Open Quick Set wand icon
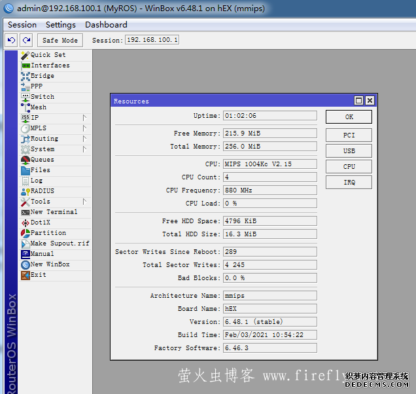 (x=26, y=55)
